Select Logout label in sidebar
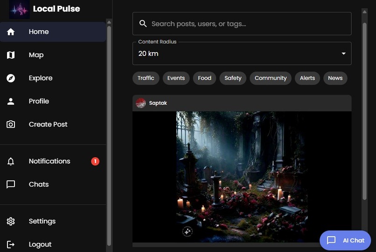Viewport: 376px width, 252px height. coord(40,245)
